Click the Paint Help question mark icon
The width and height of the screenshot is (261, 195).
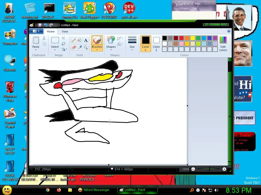coord(229,31)
